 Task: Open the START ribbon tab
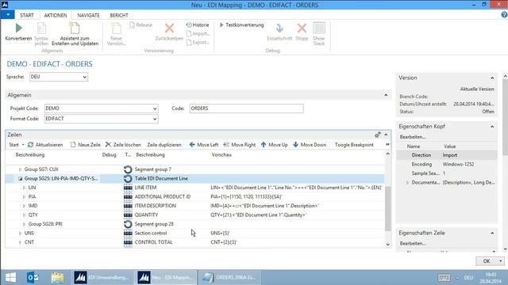(x=27, y=15)
